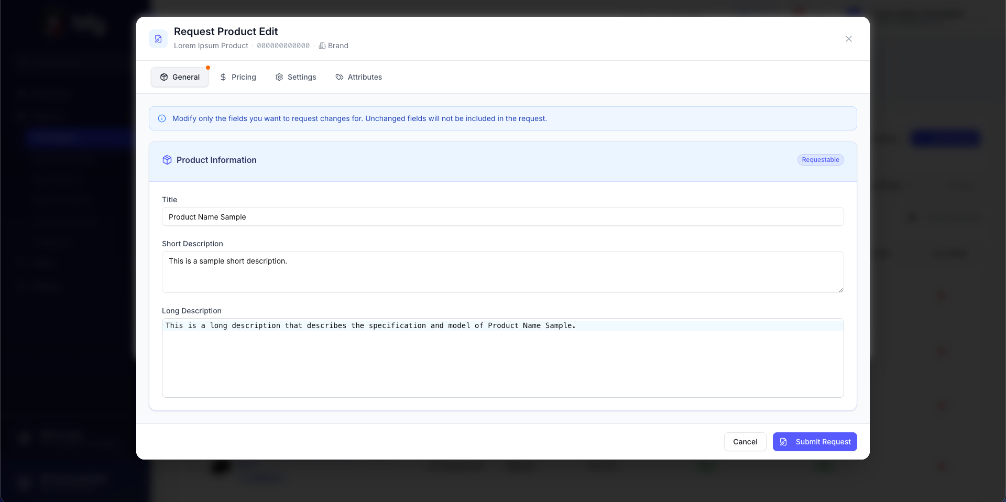
Task: Click the Short Description resize handle
Action: (x=840, y=290)
